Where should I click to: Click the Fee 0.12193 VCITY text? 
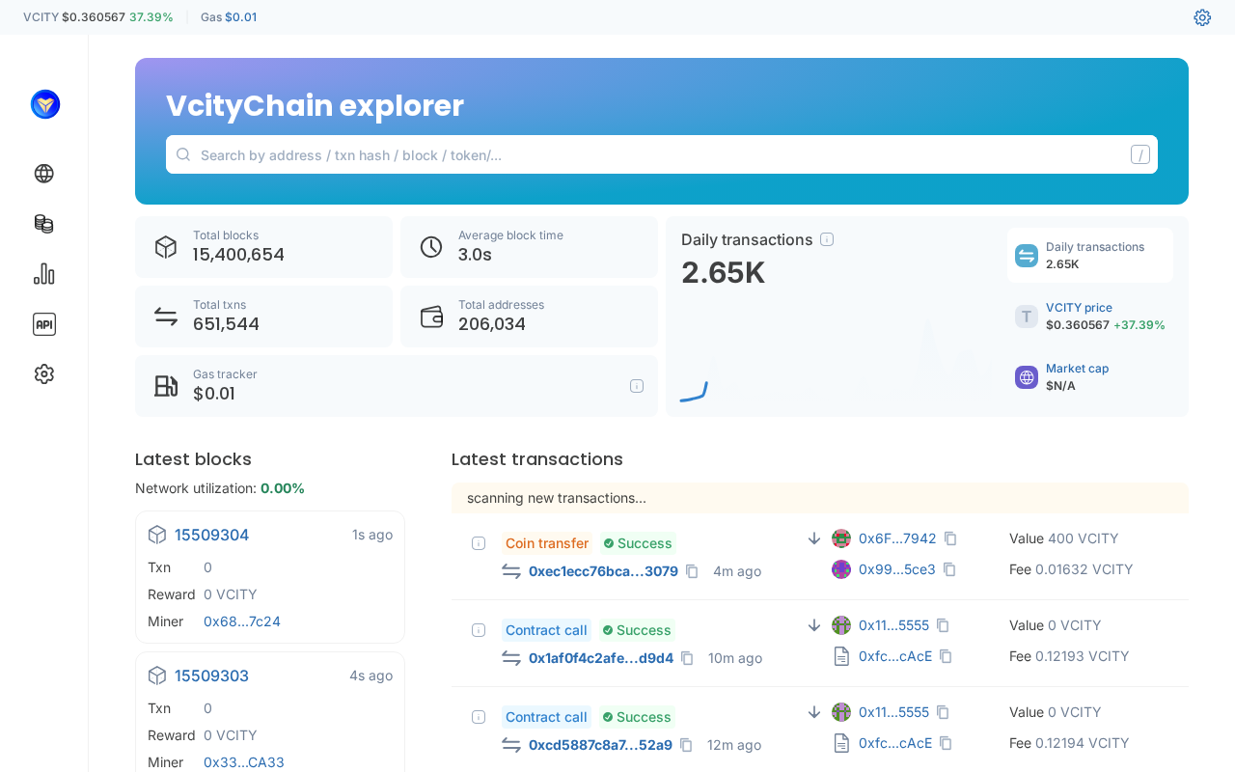tap(1069, 656)
